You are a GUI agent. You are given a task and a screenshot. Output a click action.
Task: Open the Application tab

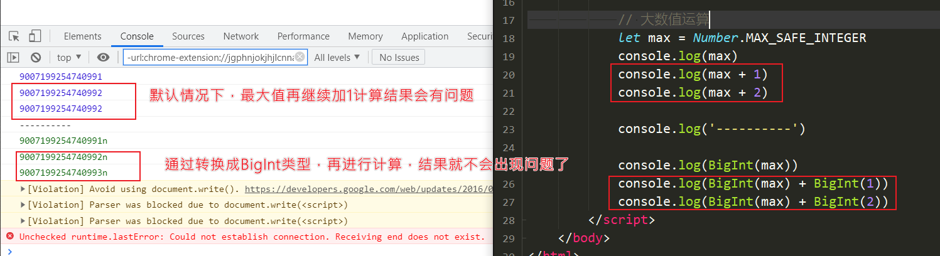424,36
